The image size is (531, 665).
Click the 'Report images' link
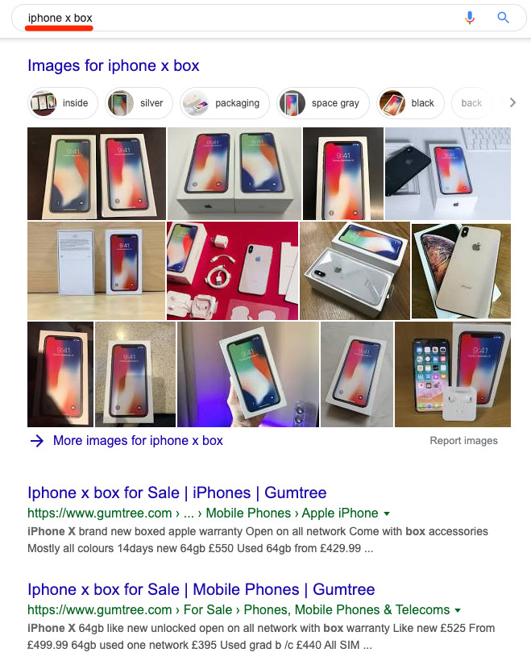point(463,441)
